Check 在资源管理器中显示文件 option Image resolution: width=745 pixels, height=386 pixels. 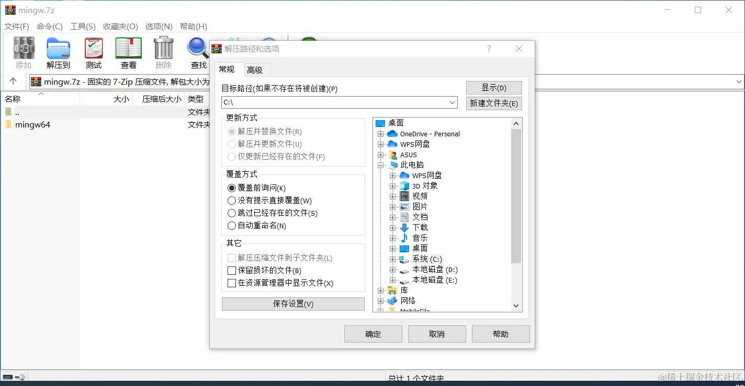click(x=232, y=283)
